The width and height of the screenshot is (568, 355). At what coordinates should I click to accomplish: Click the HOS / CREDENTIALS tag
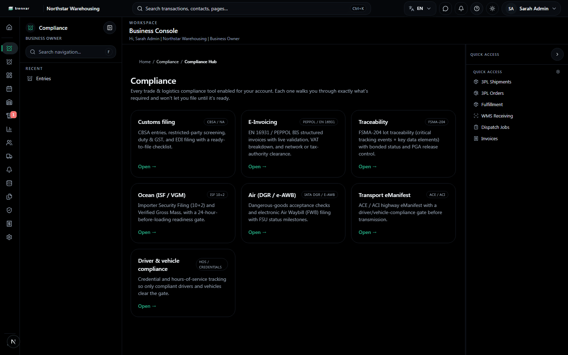[212, 264]
